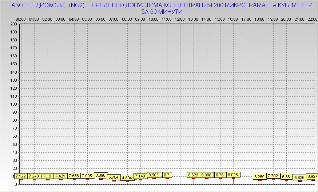
Task: Select the 8.098 value label
Action: coord(101,175)
